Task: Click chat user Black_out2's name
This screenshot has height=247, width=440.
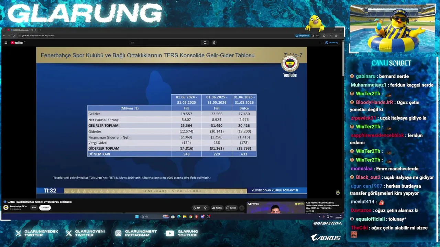Action: coord(368,177)
